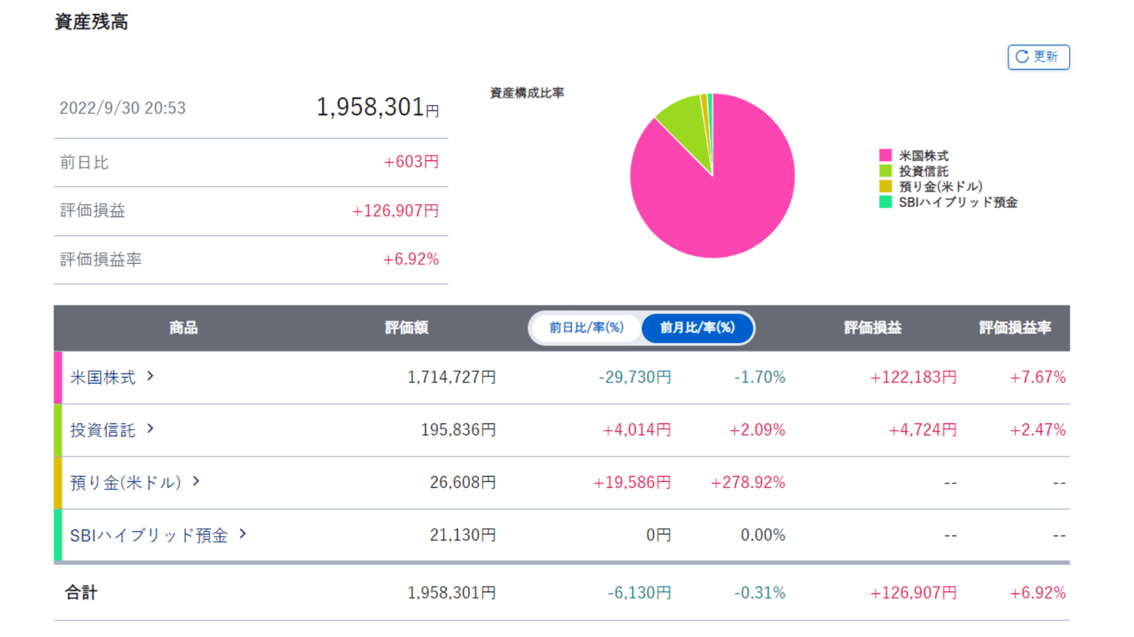Expand the chevron next to 預り金(米ドル)
This screenshot has width=1134, height=637.
(196, 481)
